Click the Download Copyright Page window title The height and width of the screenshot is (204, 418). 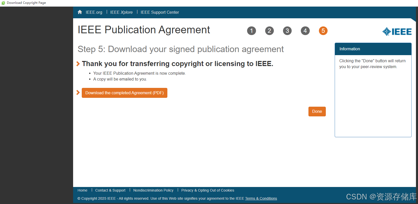(26, 3)
